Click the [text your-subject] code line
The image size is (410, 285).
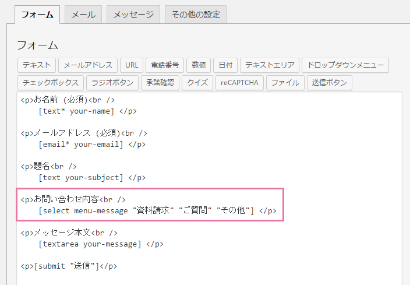92,178
